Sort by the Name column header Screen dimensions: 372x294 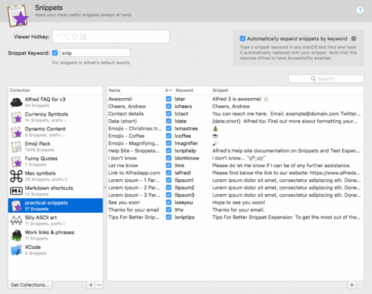tap(135, 90)
